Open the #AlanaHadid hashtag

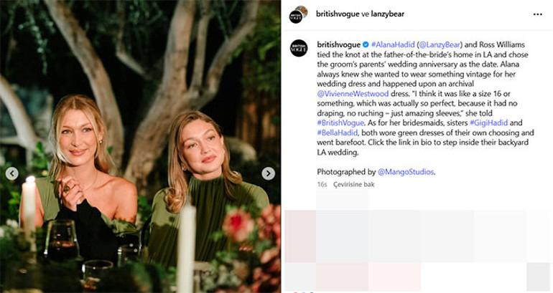[x=393, y=44]
